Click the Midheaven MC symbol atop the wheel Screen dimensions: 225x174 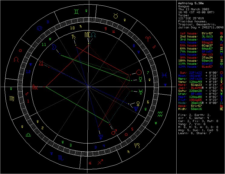coord(87,34)
